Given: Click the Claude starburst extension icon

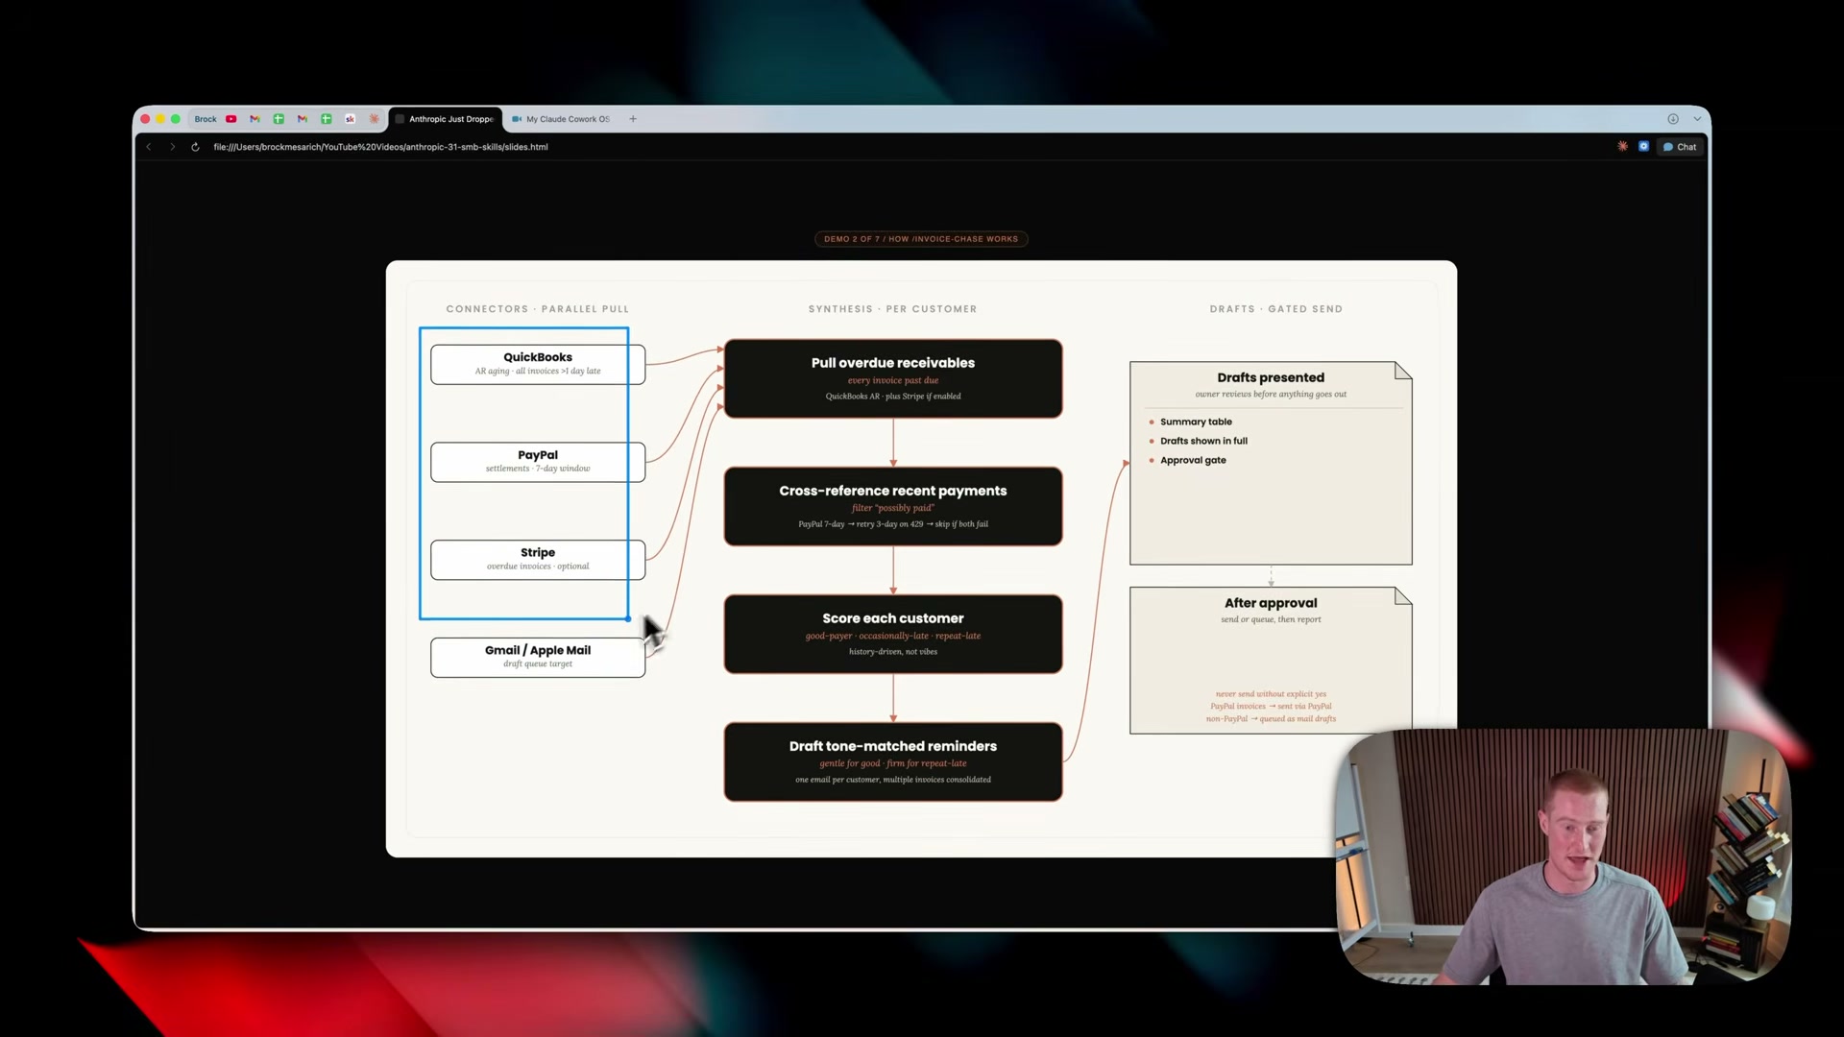Looking at the screenshot, I should point(1622,146).
